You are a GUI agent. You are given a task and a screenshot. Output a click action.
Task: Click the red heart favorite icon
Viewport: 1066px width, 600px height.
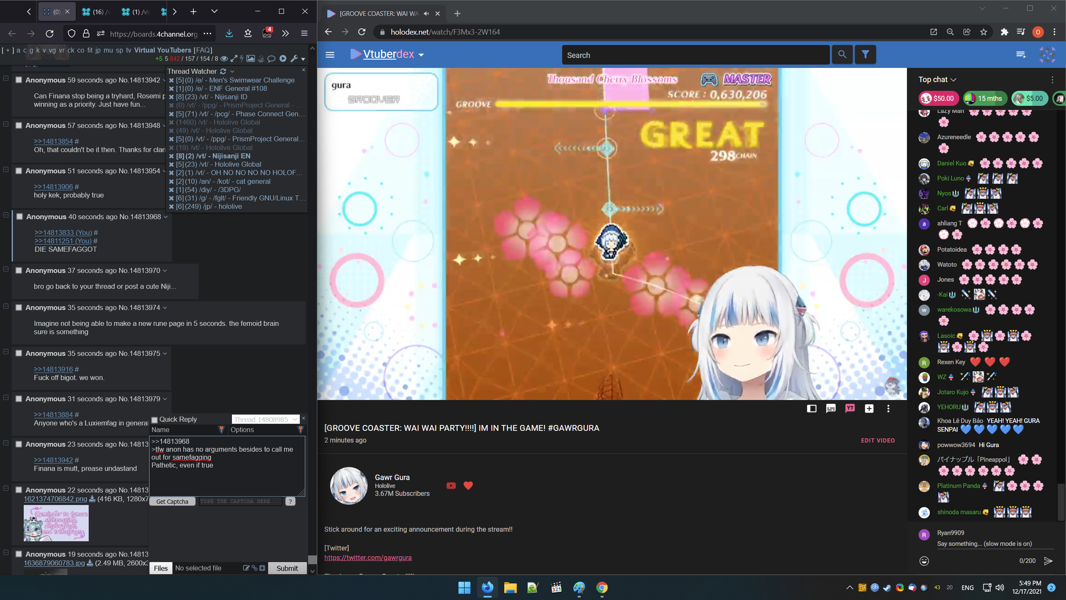pos(468,485)
